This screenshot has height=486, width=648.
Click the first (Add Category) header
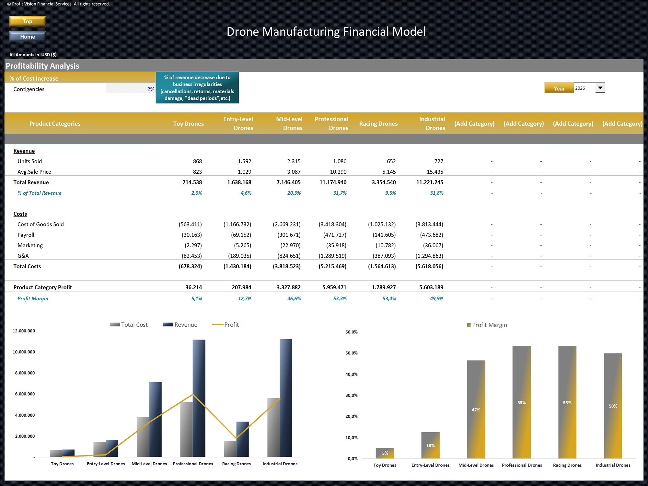pos(474,123)
